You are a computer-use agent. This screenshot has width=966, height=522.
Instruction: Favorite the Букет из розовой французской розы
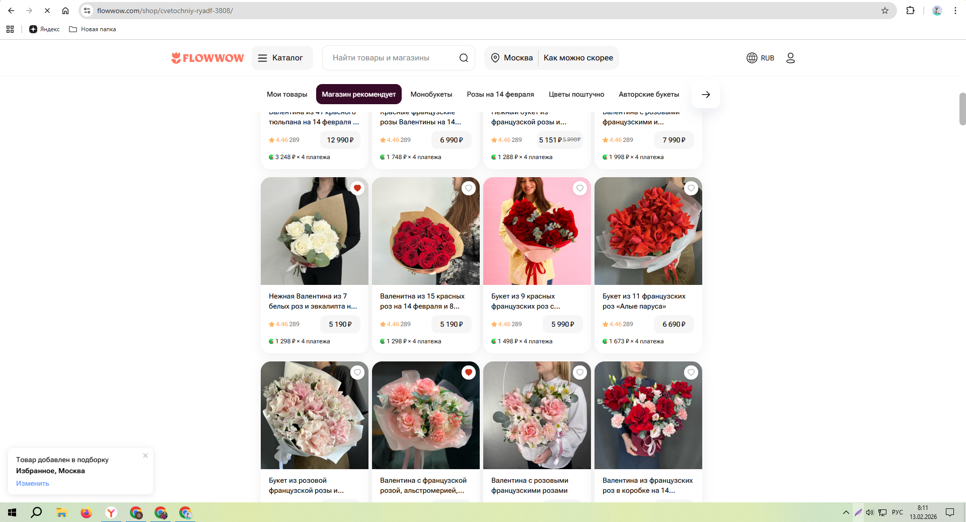(357, 372)
